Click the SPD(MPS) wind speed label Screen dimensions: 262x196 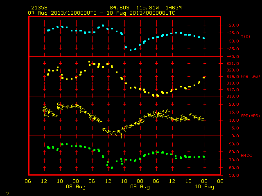[x=250, y=116]
